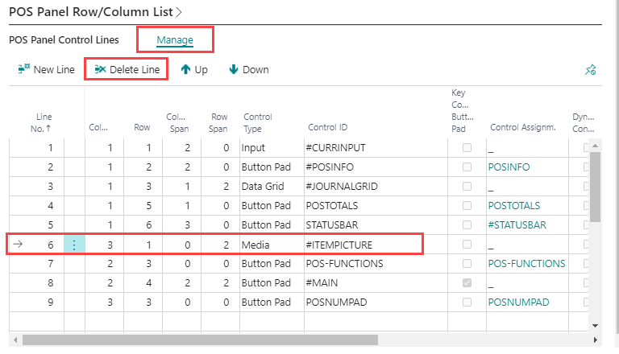This screenshot has height=354, width=619.
Task: Click the Delete Line icon
Action: point(100,70)
